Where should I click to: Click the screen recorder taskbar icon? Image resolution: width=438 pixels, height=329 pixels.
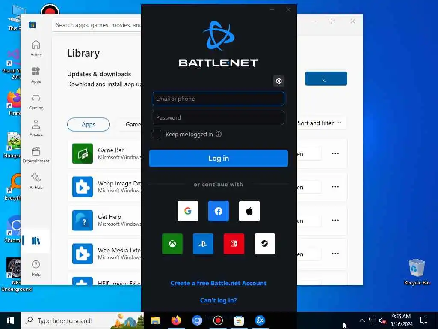218,320
